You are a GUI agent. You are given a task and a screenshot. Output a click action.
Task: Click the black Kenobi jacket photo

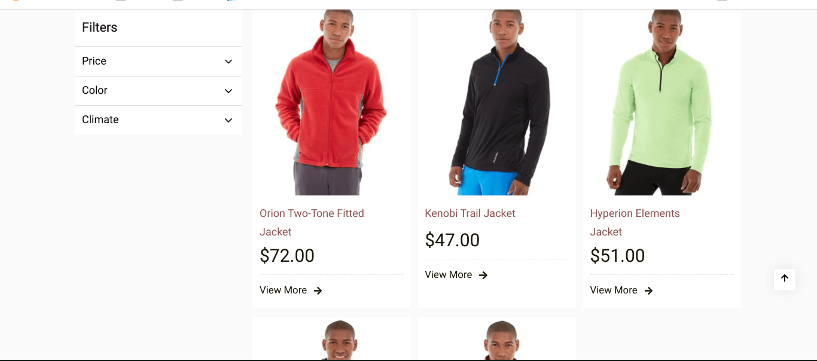(x=496, y=102)
